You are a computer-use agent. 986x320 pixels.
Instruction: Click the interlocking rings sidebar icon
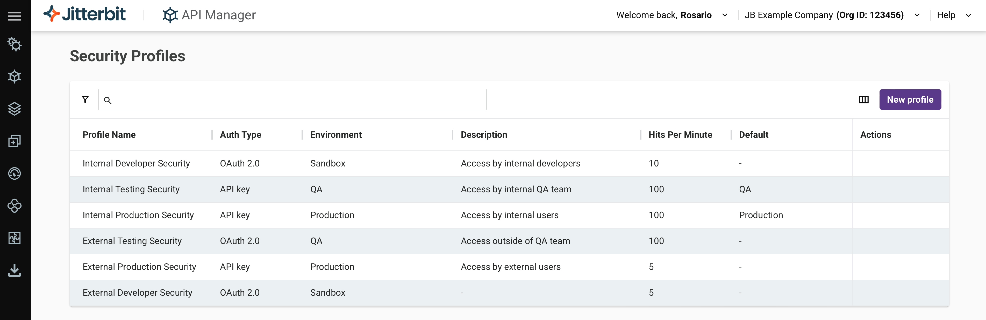[x=15, y=206]
